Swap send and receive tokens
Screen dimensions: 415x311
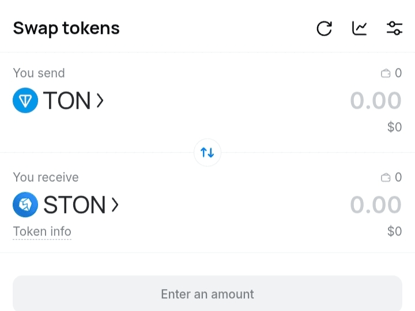[207, 153]
